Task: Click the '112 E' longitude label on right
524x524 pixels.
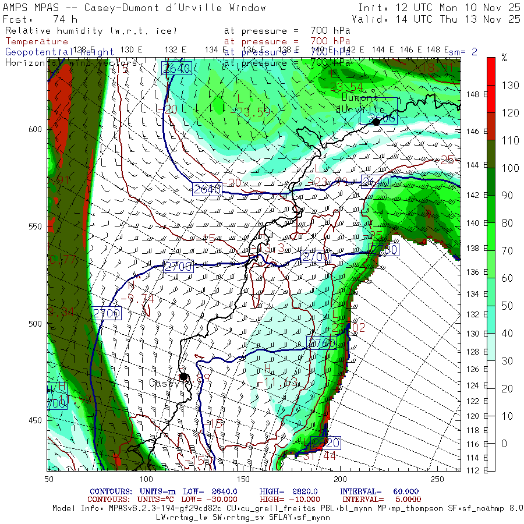Action: click(476, 470)
